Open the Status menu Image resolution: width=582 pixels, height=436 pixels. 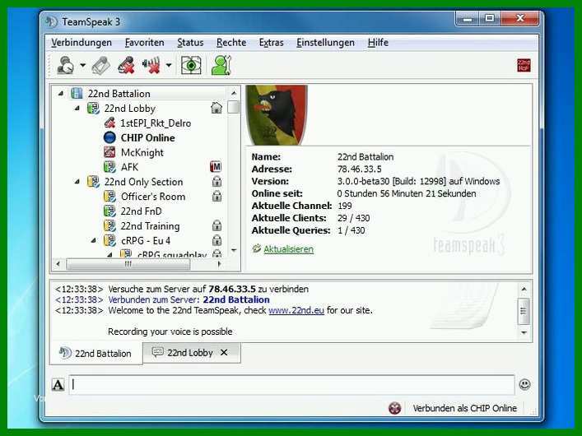coord(190,43)
